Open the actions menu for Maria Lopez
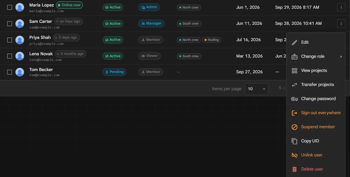 click(x=341, y=7)
